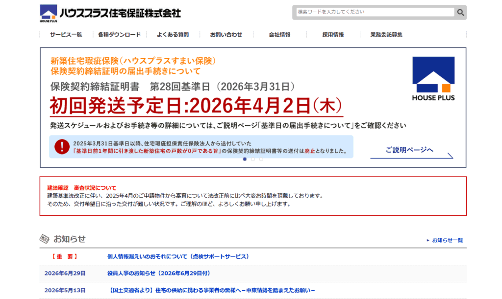The image size is (502, 299).
Task: Open 個人情報漏えいのおそれについて notice
Action: [x=178, y=256]
